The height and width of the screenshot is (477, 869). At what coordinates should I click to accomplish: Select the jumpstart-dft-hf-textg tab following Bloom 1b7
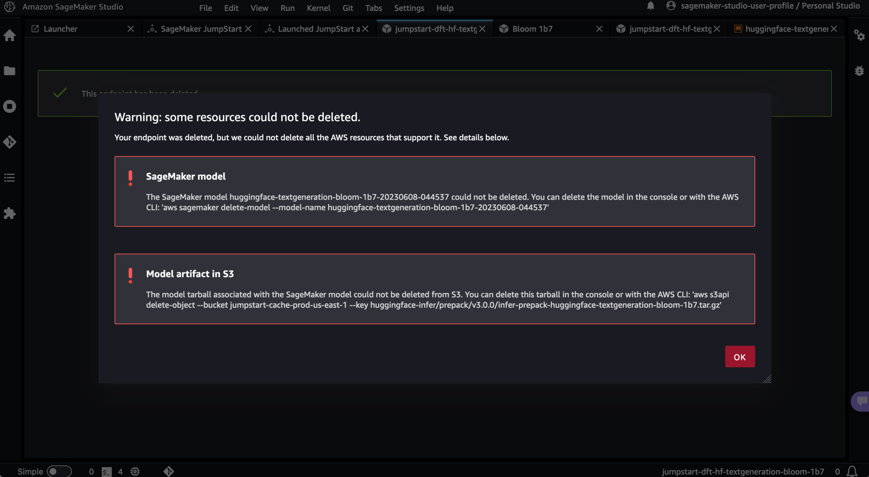669,29
